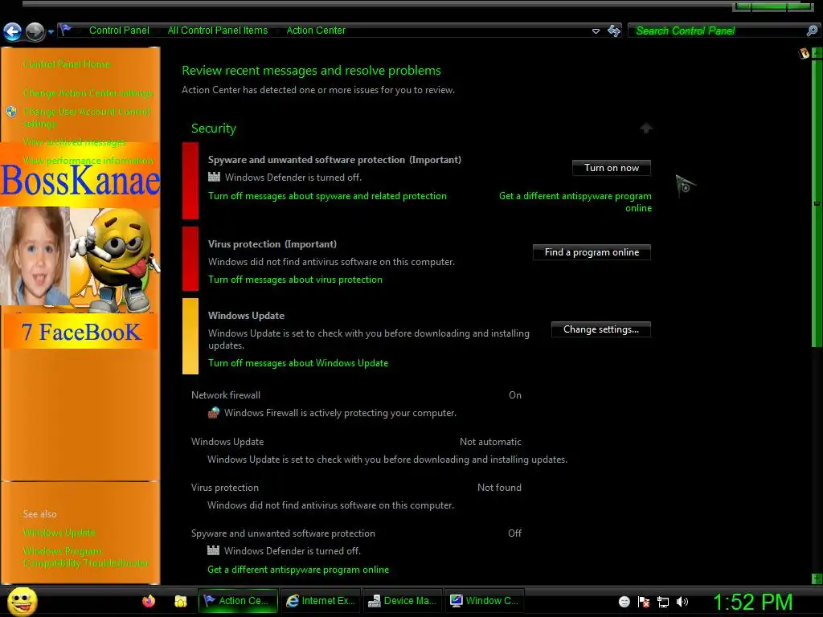Click Windows Defender icon in lower list
The width and height of the screenshot is (823, 617).
pos(213,551)
